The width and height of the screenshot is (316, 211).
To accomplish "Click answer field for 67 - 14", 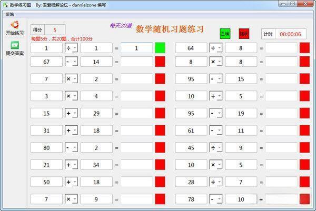I will pyautogui.click(x=136, y=62).
